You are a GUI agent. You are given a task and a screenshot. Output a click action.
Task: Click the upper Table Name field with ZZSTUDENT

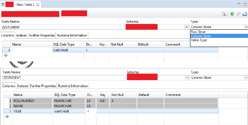point(63,27)
